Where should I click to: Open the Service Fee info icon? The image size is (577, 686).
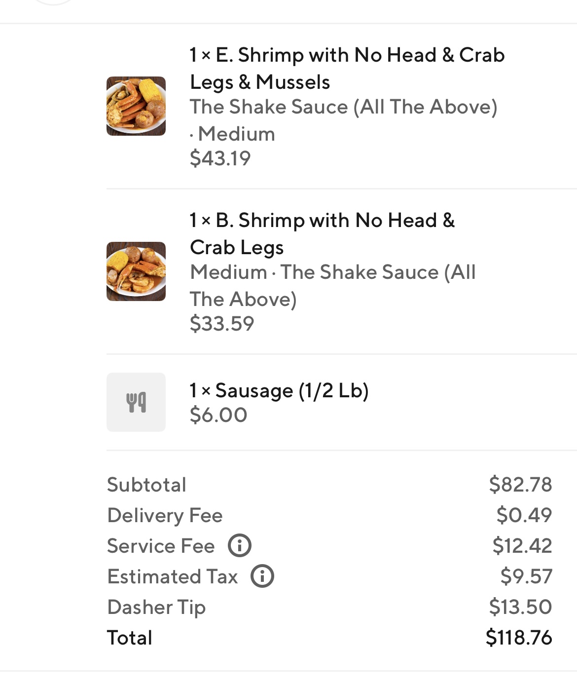pos(240,546)
